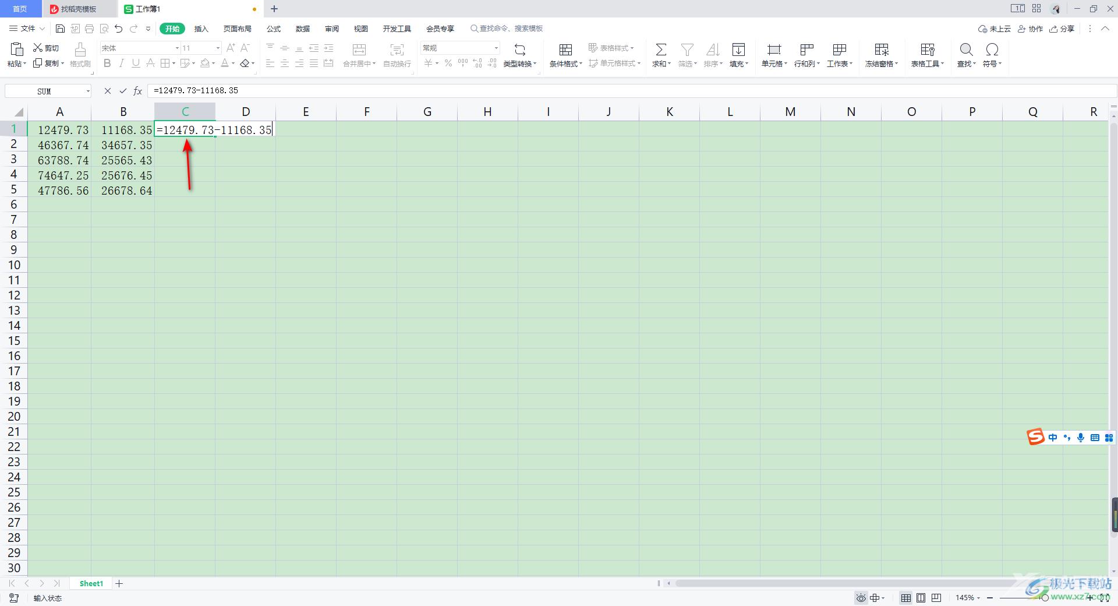This screenshot has width=1118, height=606.
Task: Click the increase decimal places icon
Action: pyautogui.click(x=477, y=63)
